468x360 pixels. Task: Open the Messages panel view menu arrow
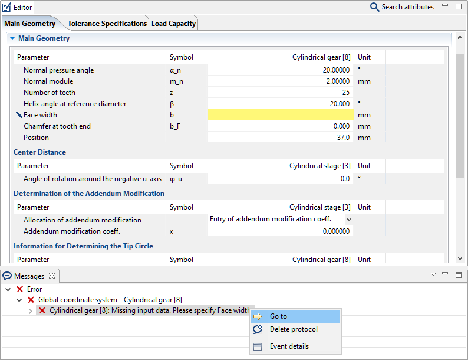click(x=433, y=275)
